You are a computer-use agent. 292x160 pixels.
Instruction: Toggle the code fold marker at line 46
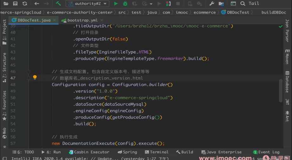click(x=28, y=71)
